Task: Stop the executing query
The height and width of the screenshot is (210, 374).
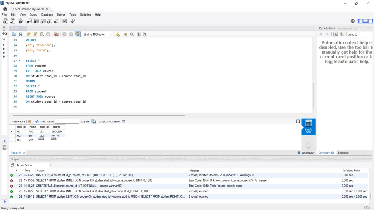Action: (x=48, y=34)
